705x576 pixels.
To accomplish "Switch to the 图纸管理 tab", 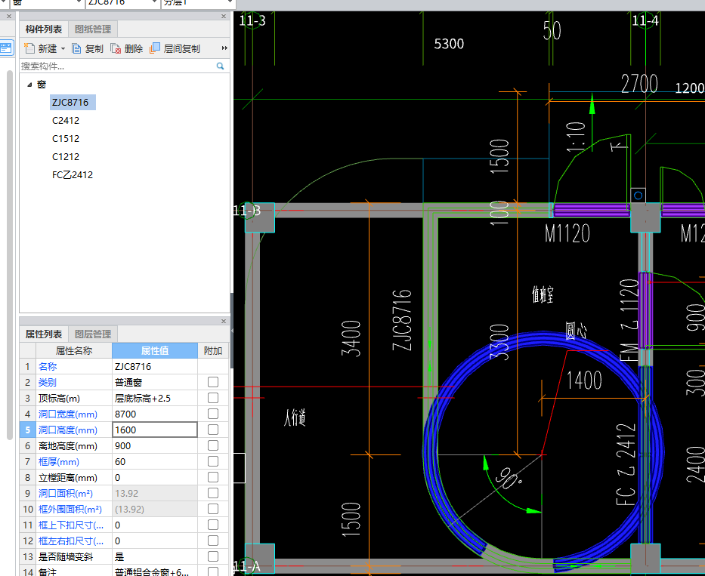I will tap(93, 29).
